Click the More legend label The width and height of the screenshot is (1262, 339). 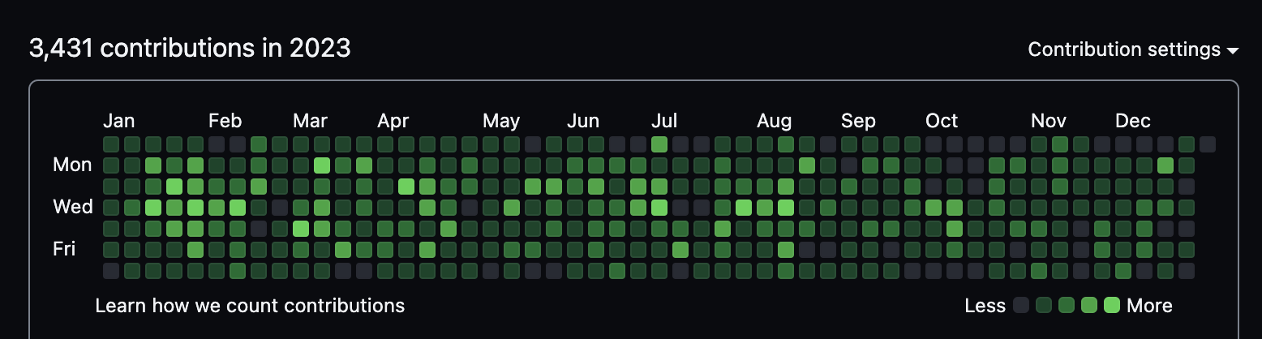pos(1149,306)
